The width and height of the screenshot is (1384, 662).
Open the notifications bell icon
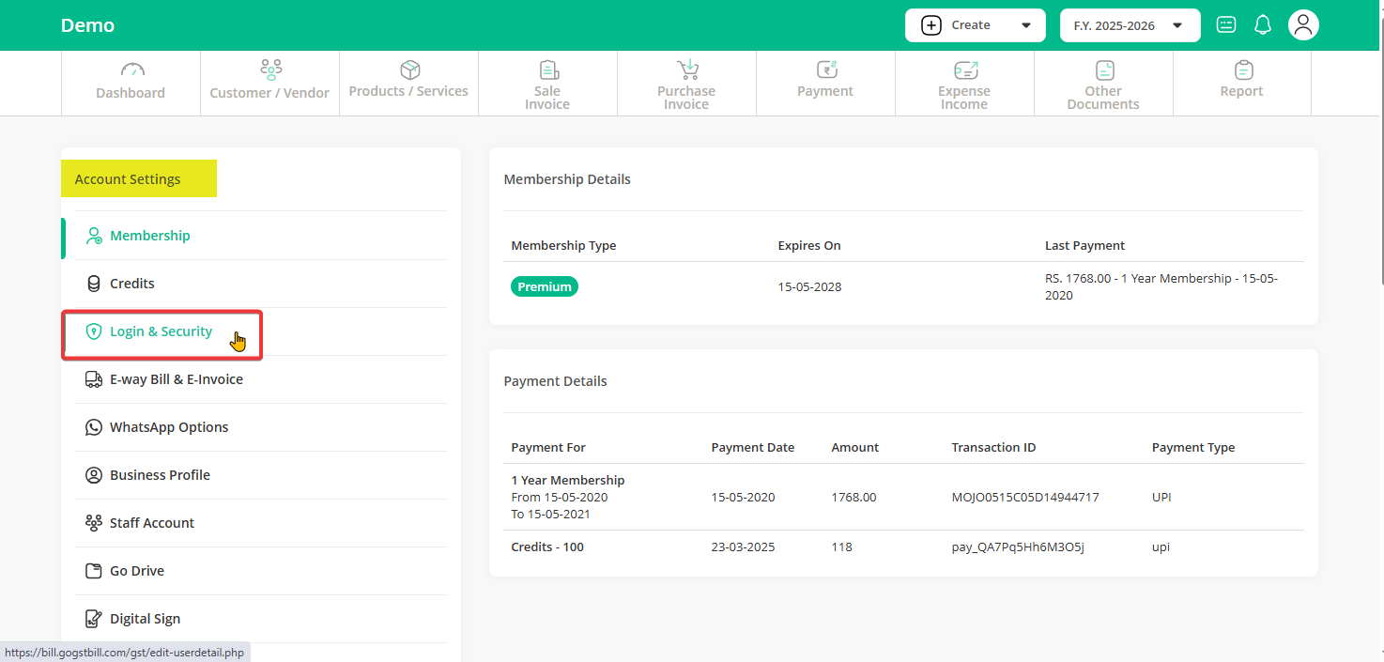pos(1263,25)
